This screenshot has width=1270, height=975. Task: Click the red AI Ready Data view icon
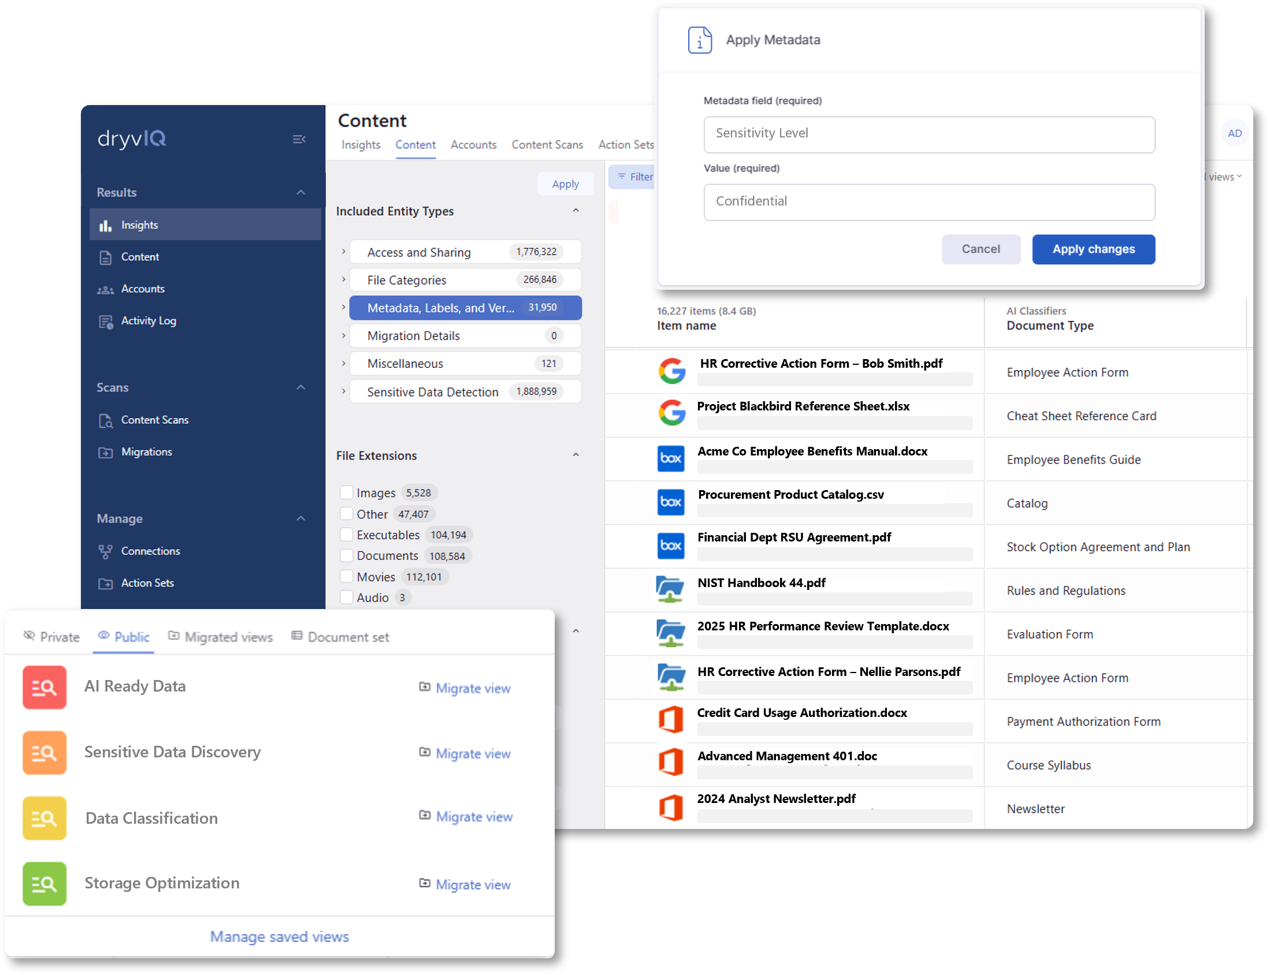click(44, 687)
